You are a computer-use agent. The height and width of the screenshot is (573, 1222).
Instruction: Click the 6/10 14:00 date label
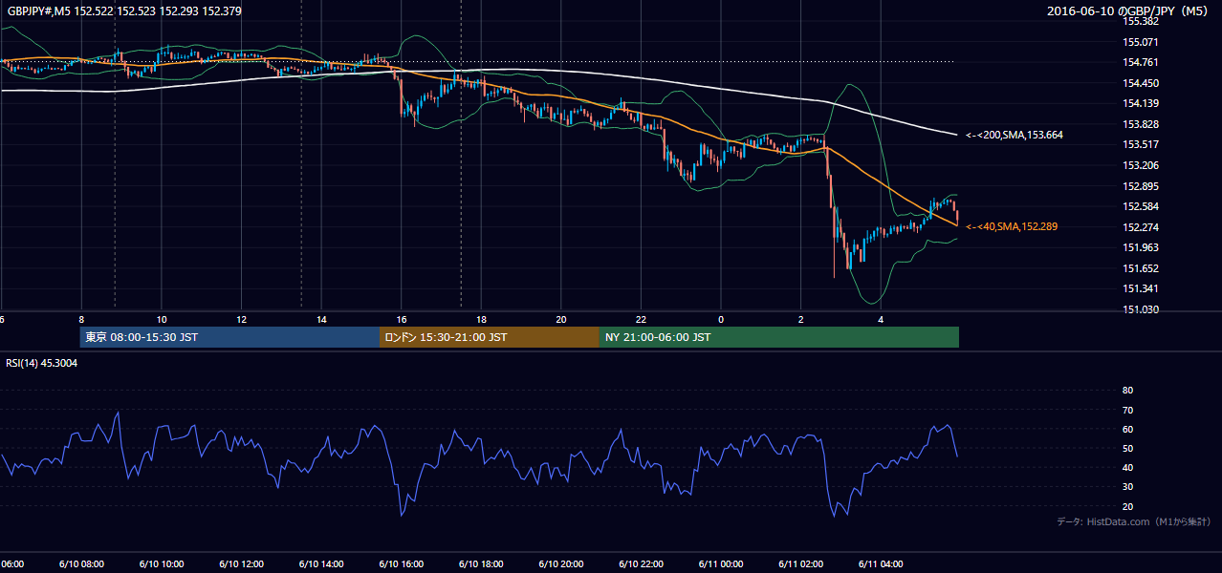[x=321, y=564]
